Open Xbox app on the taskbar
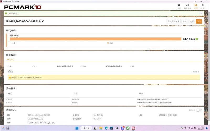Image resolution: width=210 pixels, height=131 pixels. [x=128, y=128]
